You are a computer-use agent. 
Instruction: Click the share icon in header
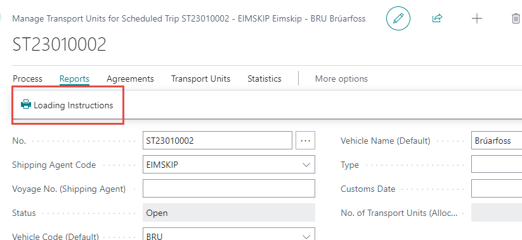point(437,18)
